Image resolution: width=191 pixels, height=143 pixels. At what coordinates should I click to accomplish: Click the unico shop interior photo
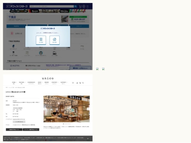pyautogui.click(x=67, y=109)
